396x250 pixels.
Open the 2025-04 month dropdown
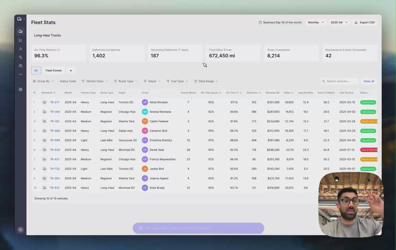point(339,23)
